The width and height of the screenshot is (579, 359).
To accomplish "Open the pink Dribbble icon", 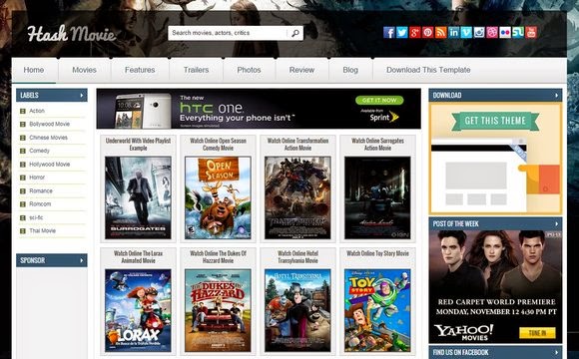I will pos(492,33).
